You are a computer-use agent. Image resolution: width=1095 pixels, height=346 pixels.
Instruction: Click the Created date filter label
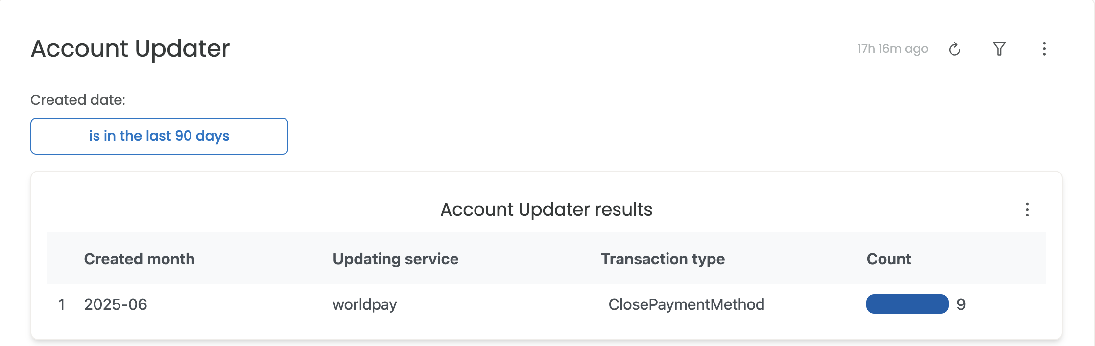[78, 100]
